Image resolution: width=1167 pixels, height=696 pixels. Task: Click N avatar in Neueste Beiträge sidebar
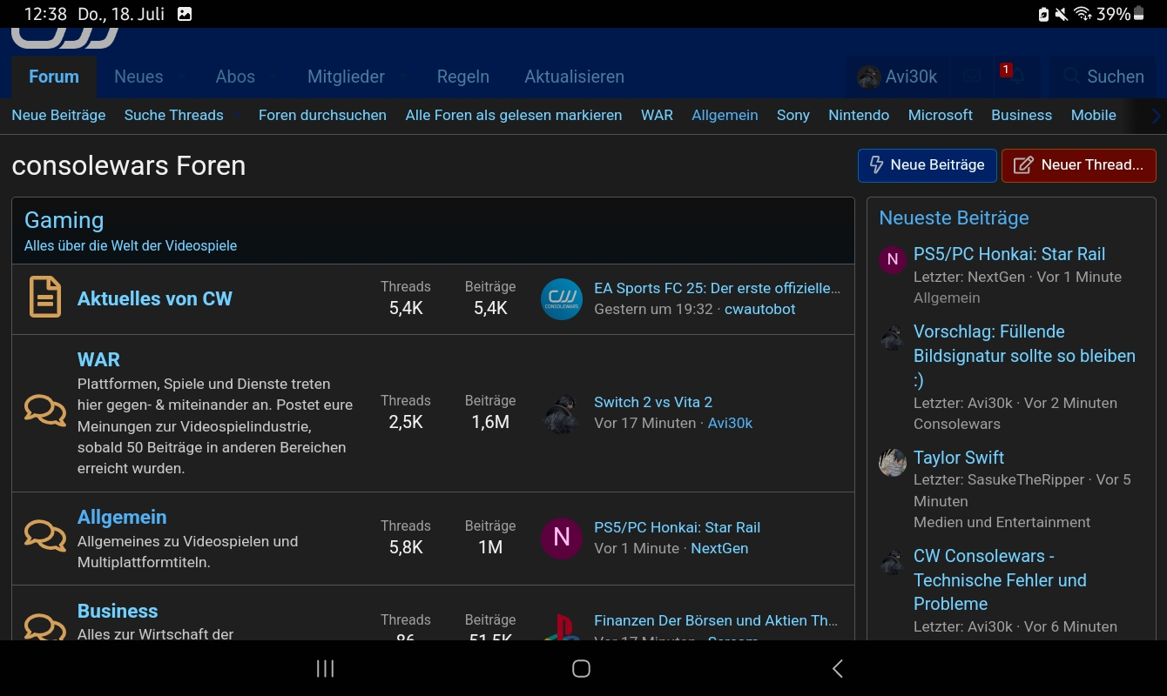[893, 259]
